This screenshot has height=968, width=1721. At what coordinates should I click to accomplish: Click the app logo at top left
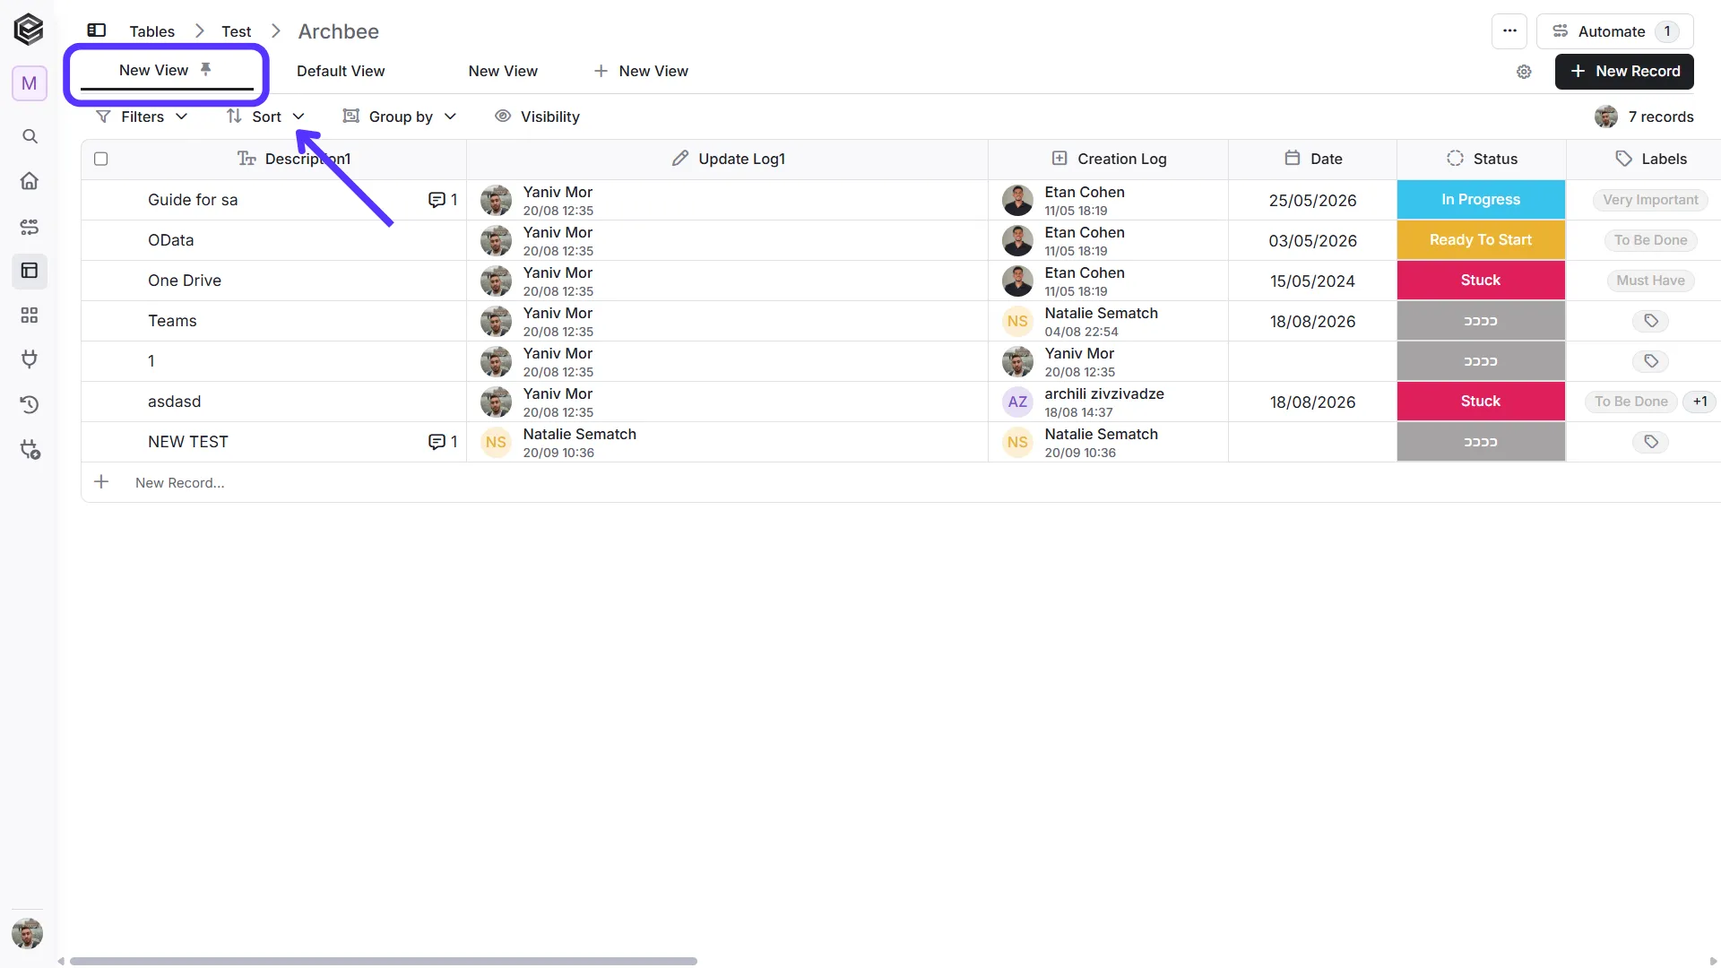tap(29, 30)
